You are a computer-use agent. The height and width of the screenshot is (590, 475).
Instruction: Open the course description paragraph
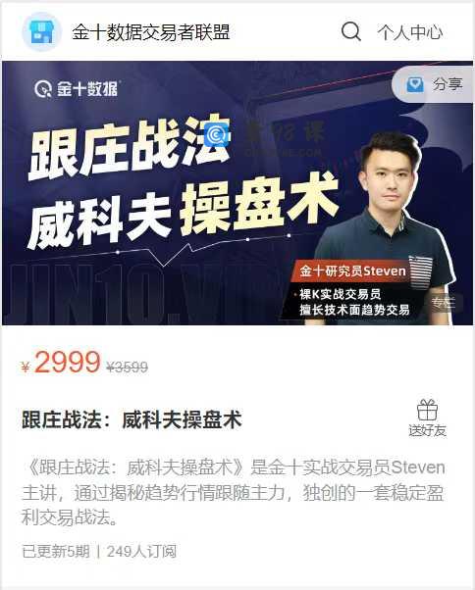click(234, 492)
